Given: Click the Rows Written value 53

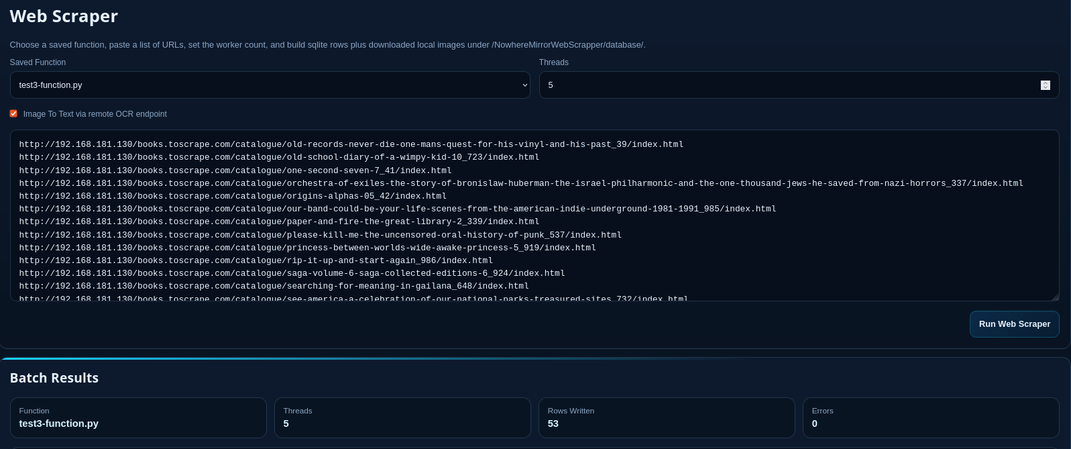Looking at the screenshot, I should point(553,423).
